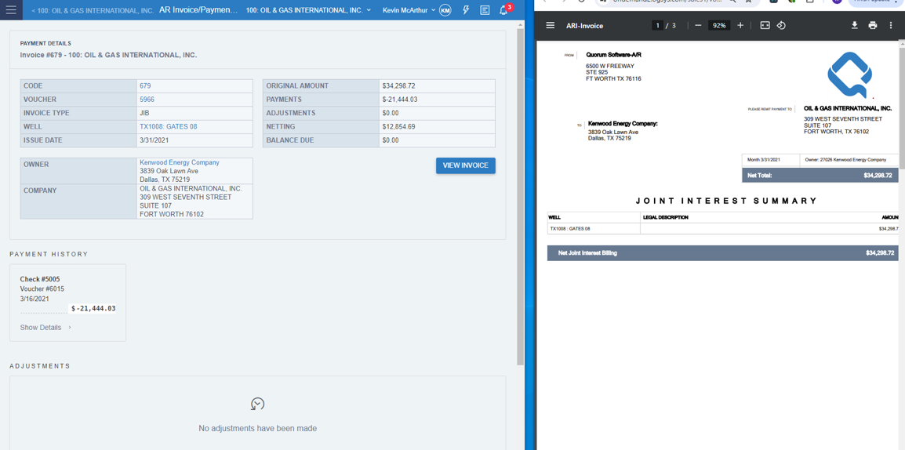Select the issue date 3/31/2021
Image resolution: width=905 pixels, height=450 pixels.
coord(154,140)
